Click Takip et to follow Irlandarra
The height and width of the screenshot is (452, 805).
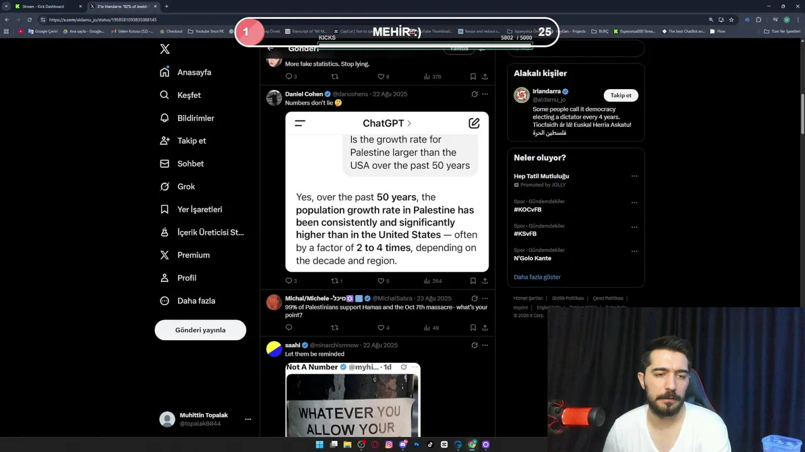(x=621, y=95)
